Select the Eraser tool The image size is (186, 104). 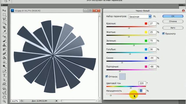tap(4, 53)
